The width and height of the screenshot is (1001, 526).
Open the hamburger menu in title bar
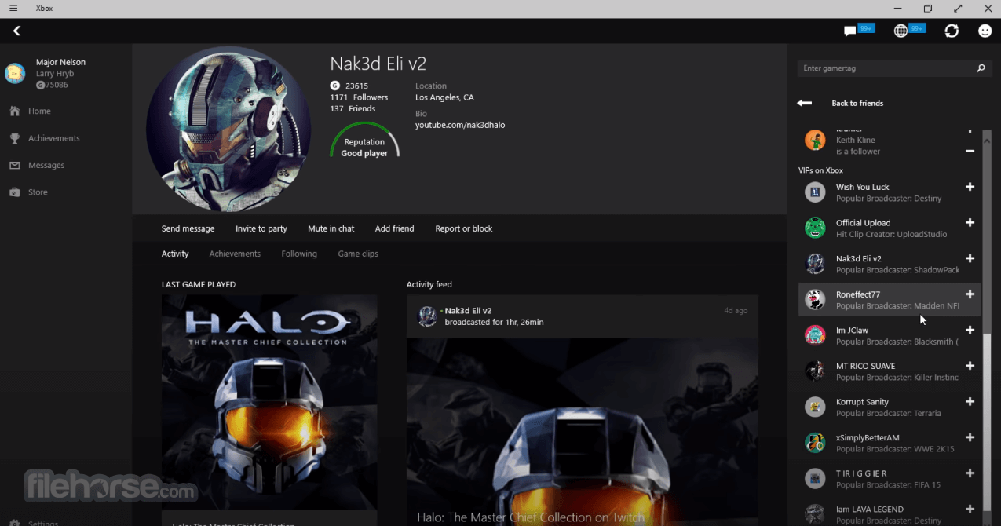[x=13, y=9]
